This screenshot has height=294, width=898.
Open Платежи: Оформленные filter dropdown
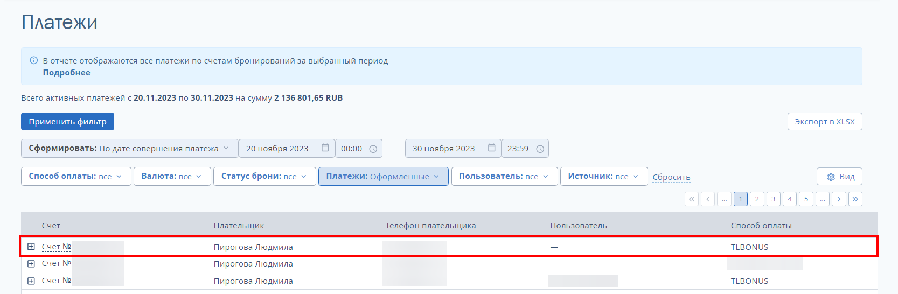pyautogui.click(x=383, y=177)
